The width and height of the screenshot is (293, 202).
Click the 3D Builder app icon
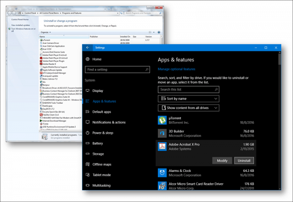[x=162, y=133]
